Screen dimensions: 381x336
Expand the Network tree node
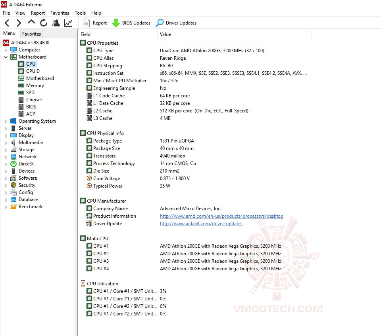[6, 157]
